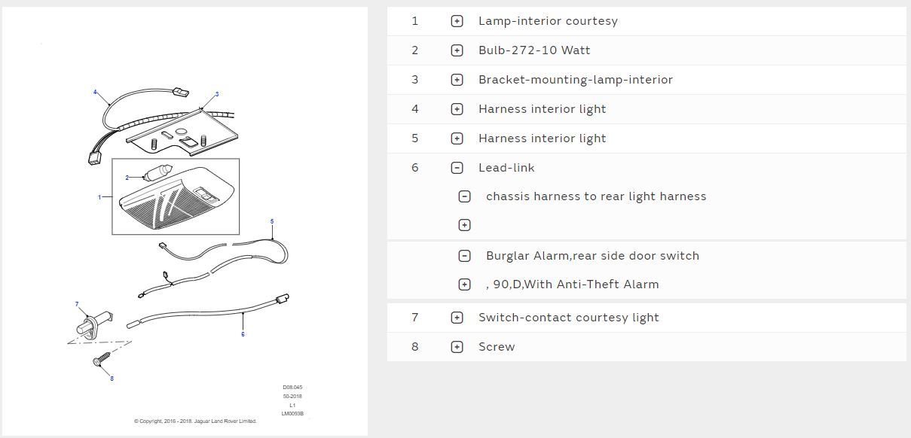Collapse chassis harness to rear light harness
Screen dimensions: 911x438
pyautogui.click(x=465, y=196)
